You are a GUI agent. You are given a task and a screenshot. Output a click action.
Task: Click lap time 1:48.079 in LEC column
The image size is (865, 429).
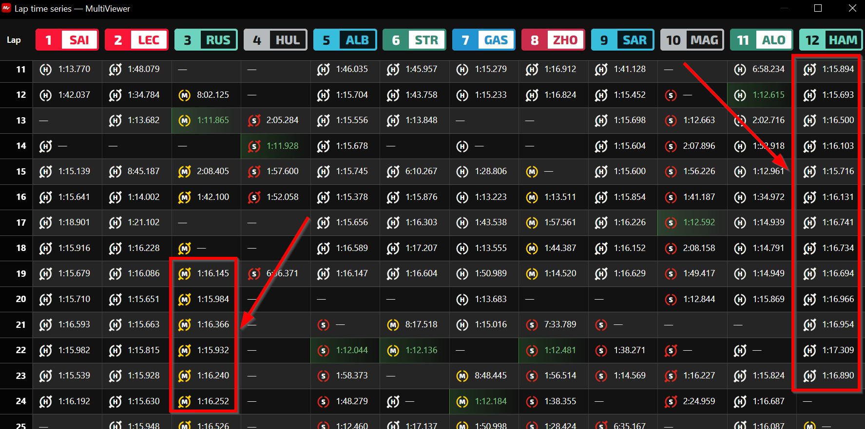click(144, 69)
